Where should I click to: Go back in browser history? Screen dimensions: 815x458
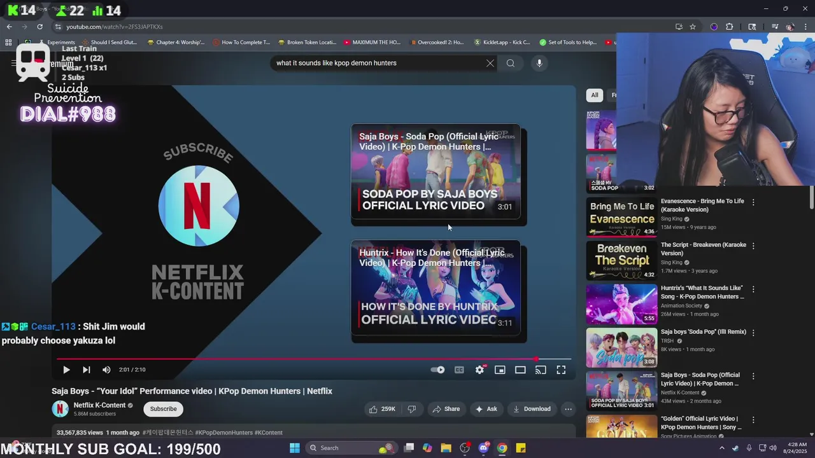(9, 27)
